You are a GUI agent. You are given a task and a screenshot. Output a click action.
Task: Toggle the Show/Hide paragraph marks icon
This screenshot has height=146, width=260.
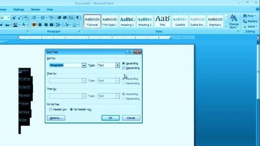point(77,18)
